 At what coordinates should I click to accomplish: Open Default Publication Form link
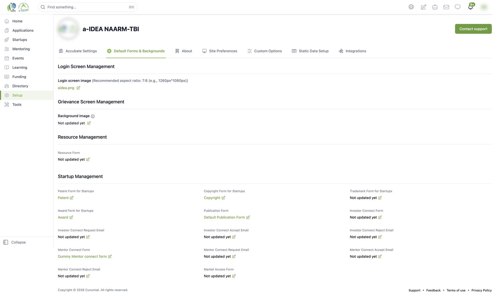coord(224,217)
